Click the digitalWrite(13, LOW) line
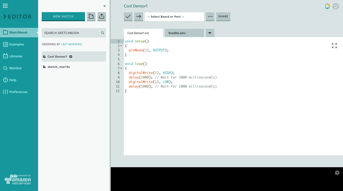The height and width of the screenshot is (191, 343). pyautogui.click(x=150, y=82)
